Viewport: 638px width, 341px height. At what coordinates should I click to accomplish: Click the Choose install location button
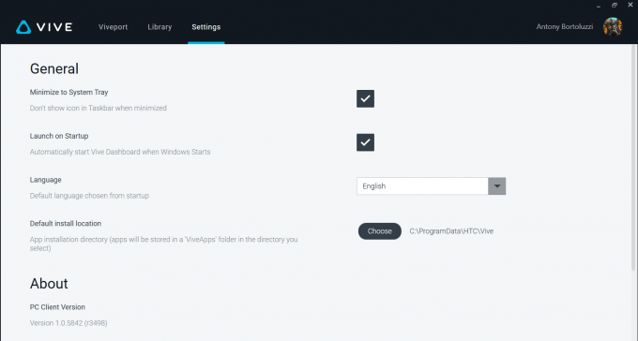point(380,231)
